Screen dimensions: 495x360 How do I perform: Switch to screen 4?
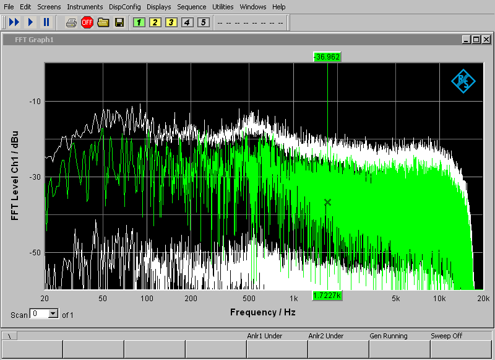click(187, 22)
